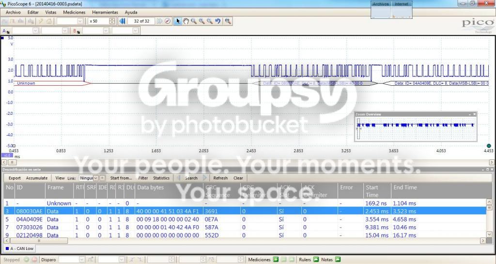Click the x1.0 axis scale button
The height and width of the screenshot is (264, 496).
pyautogui.click(x=7, y=155)
